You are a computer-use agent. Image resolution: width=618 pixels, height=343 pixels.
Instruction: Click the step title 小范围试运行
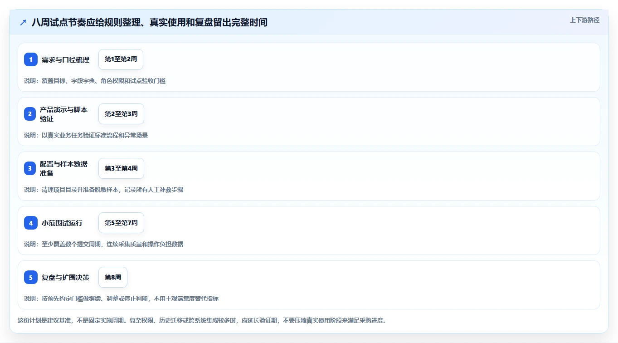[62, 223]
